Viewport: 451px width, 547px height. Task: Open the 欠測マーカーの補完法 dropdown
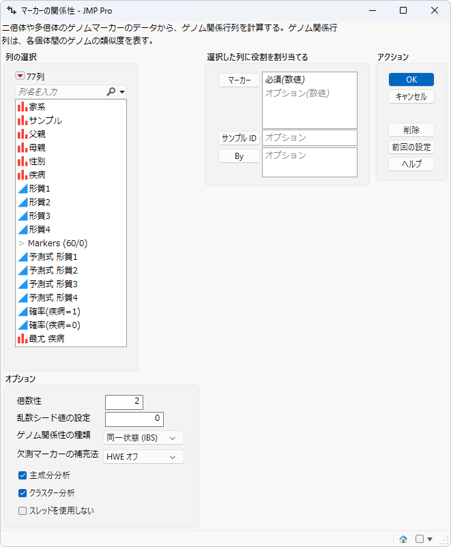coord(143,457)
